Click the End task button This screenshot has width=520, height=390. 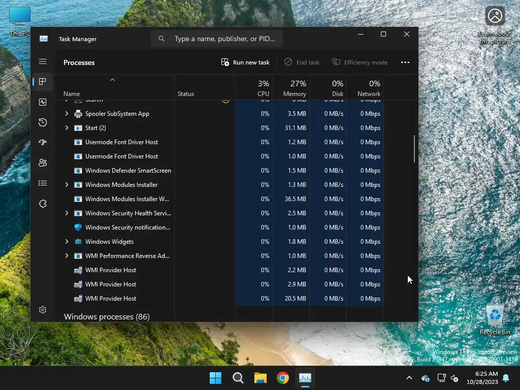coord(302,62)
